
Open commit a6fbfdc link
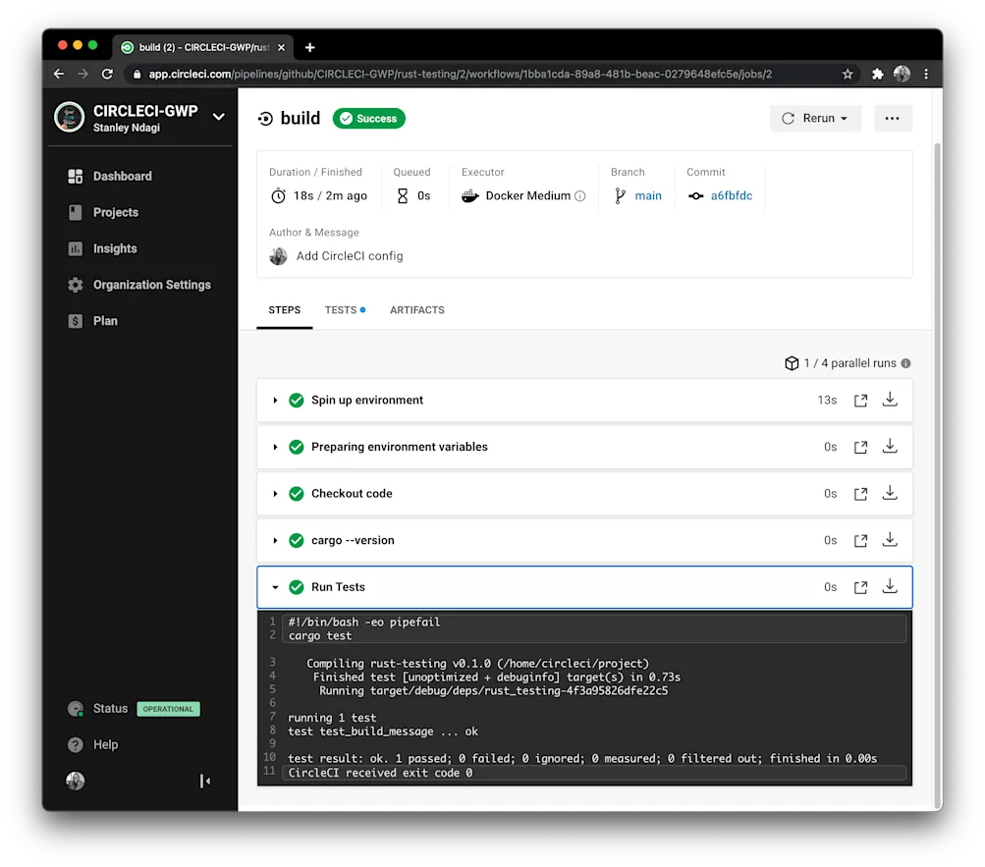point(732,196)
